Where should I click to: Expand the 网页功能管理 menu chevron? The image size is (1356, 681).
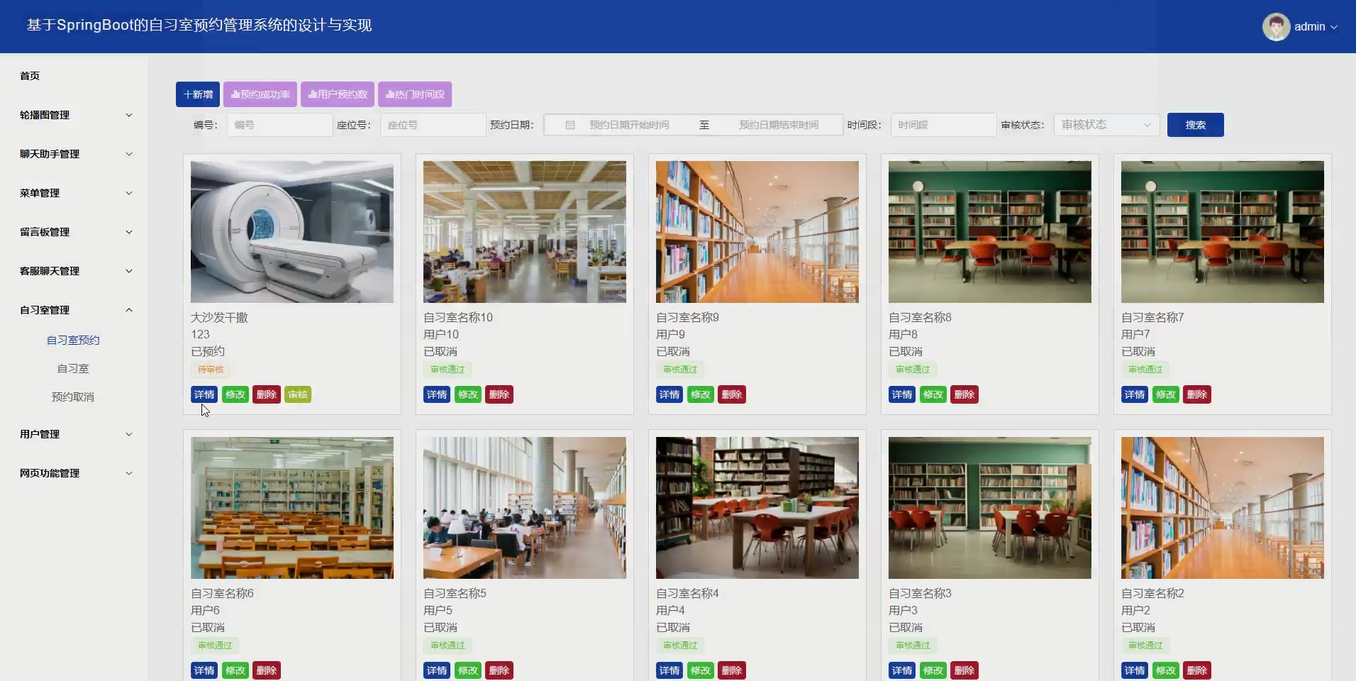(129, 473)
